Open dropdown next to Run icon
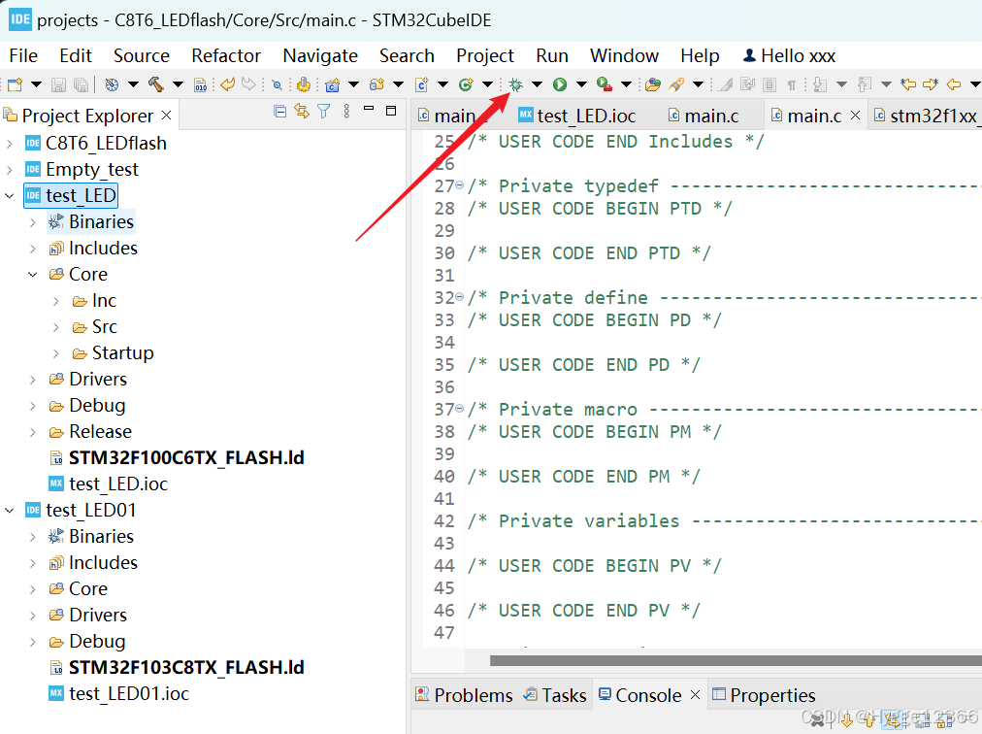Screen dimensions: 982x734 pyautogui.click(x=581, y=84)
